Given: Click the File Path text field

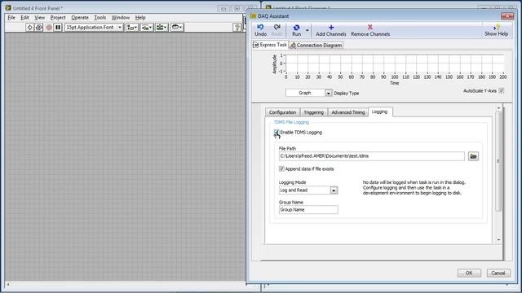Looking at the screenshot, I should [372, 156].
